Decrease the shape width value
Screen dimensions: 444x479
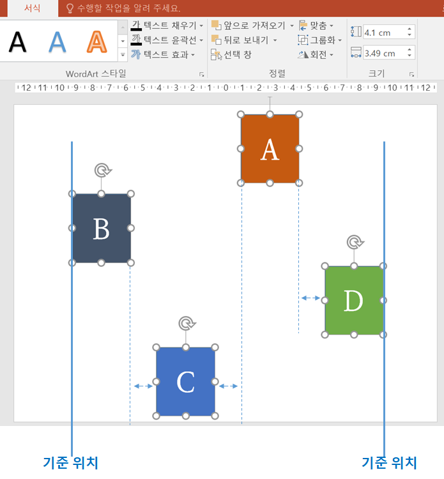click(410, 56)
